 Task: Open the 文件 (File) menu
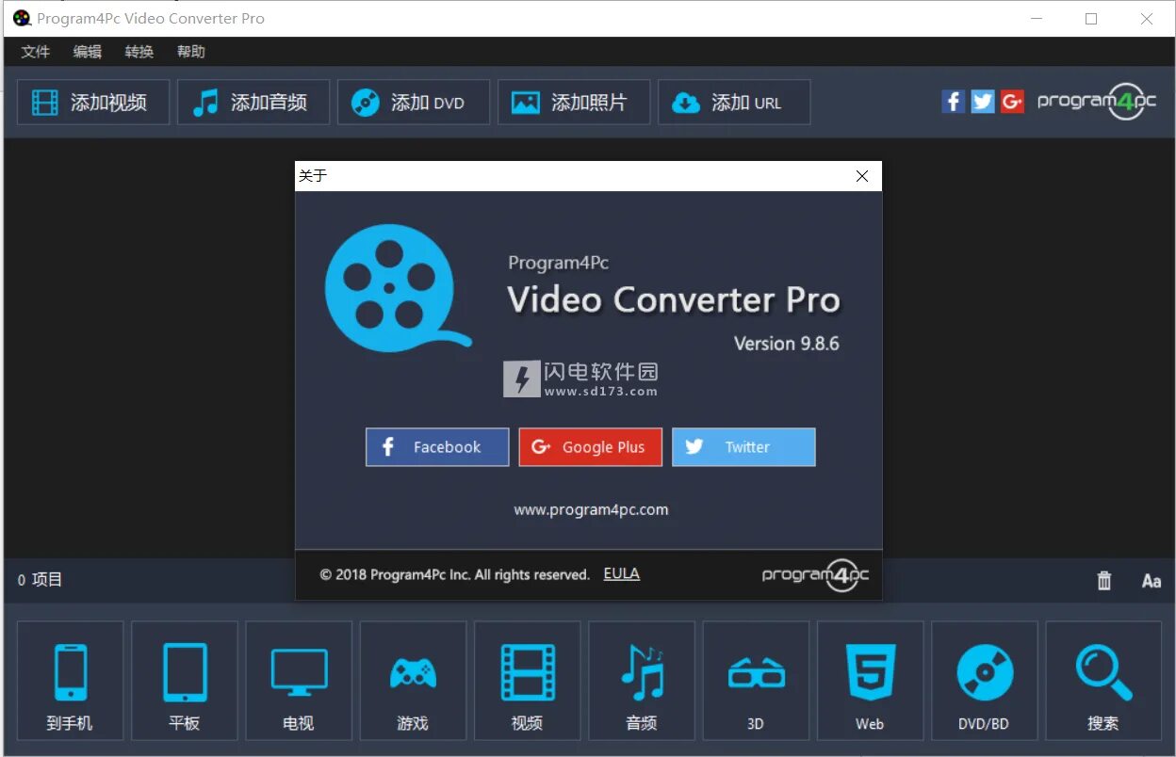click(x=35, y=52)
